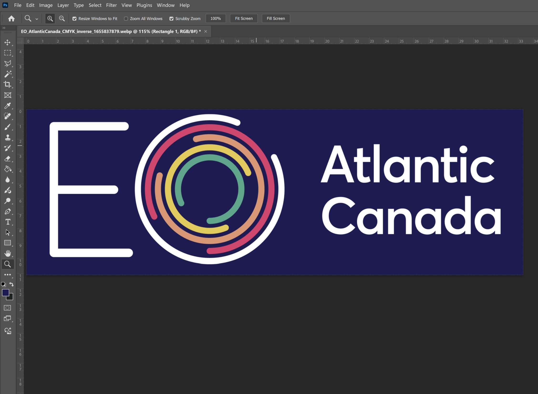
Task: Select the Hand tool
Action: [8, 253]
